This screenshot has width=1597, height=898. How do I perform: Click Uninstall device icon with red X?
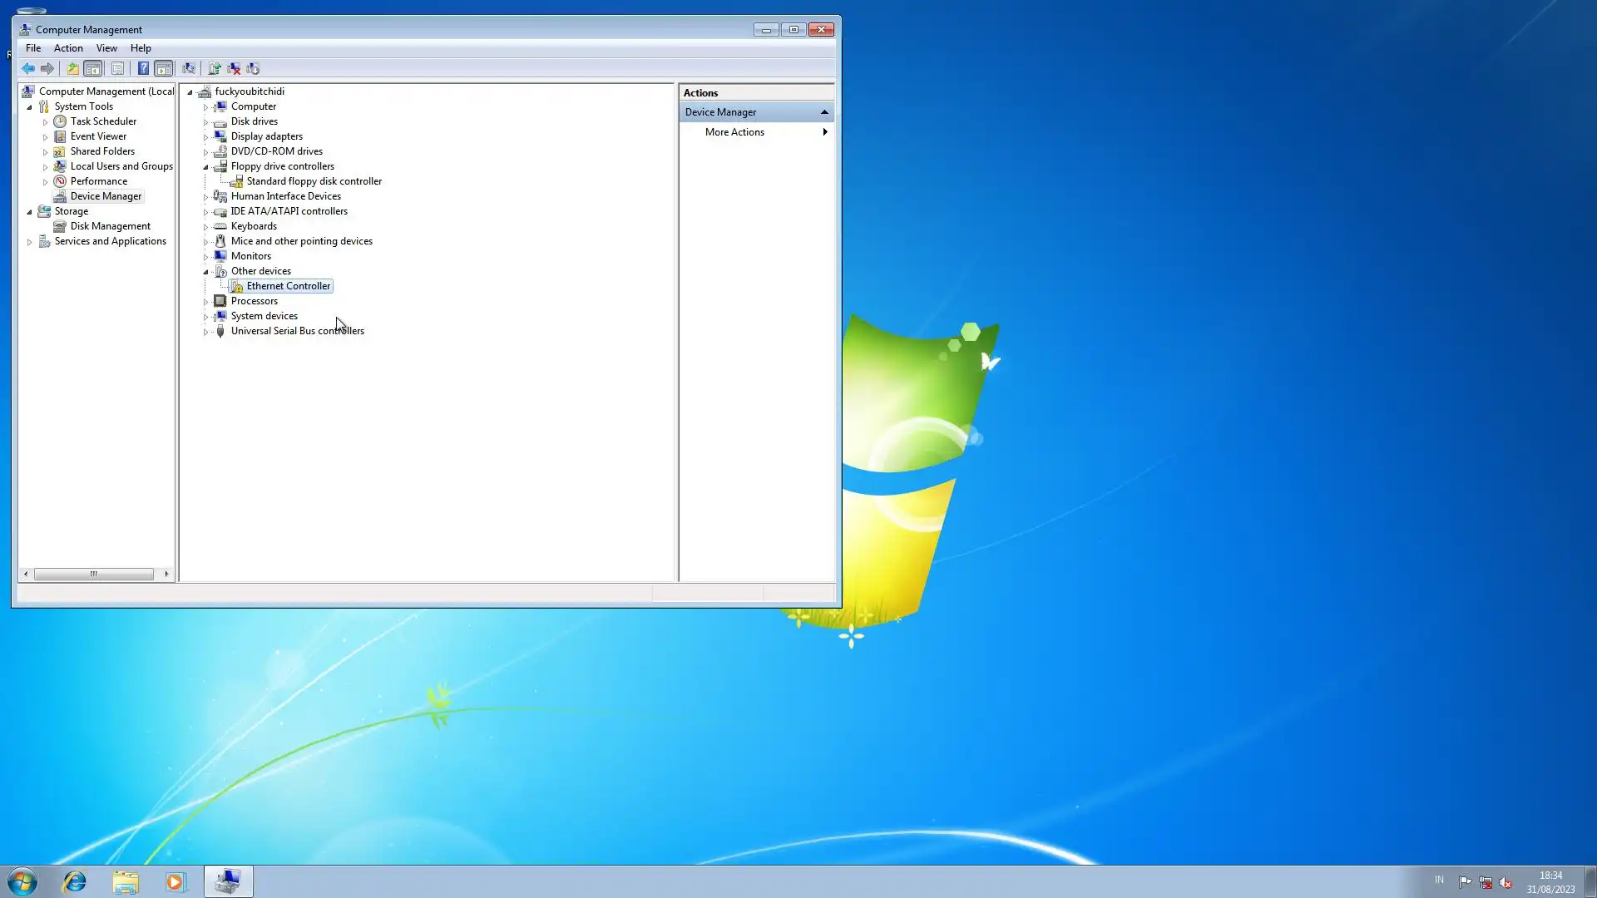point(234,69)
